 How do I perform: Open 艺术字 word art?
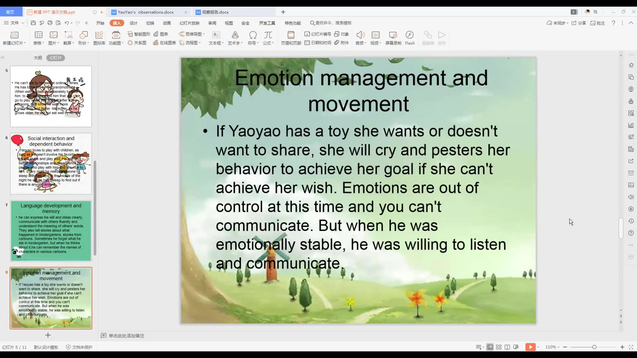[x=235, y=38]
